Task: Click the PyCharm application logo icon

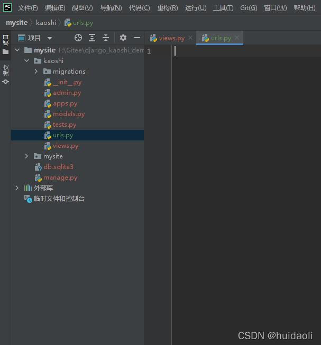Action: pyautogui.click(x=7, y=7)
